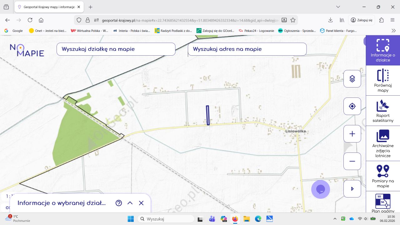400x225 pixels.
Task: Open the taskbar weather widget
Action: (x=18, y=218)
